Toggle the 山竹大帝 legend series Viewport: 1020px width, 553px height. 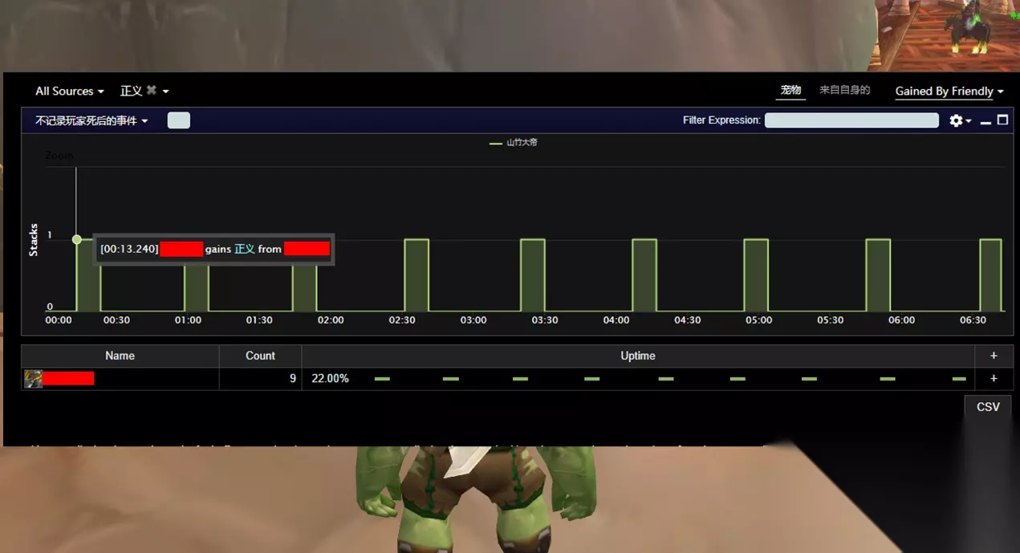click(514, 143)
